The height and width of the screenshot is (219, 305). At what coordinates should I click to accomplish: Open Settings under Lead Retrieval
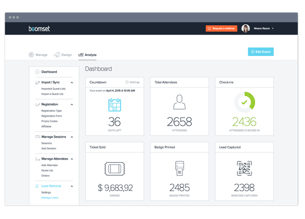(x=46, y=193)
